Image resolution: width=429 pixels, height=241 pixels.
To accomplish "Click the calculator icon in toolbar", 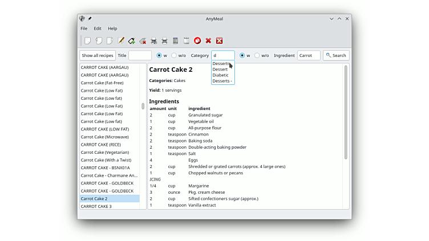I will [175, 40].
